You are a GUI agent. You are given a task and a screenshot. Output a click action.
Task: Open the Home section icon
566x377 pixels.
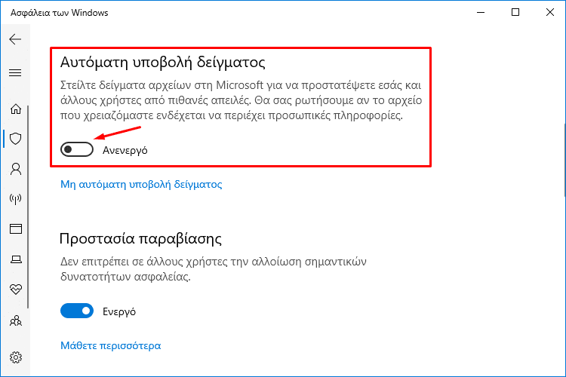click(x=16, y=109)
